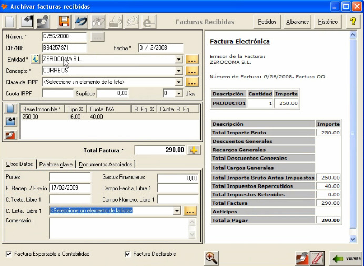Viewport: 364px width, 266px height.
Task: Click the Campo Fecha, Libre 1 field
Action: (178, 188)
